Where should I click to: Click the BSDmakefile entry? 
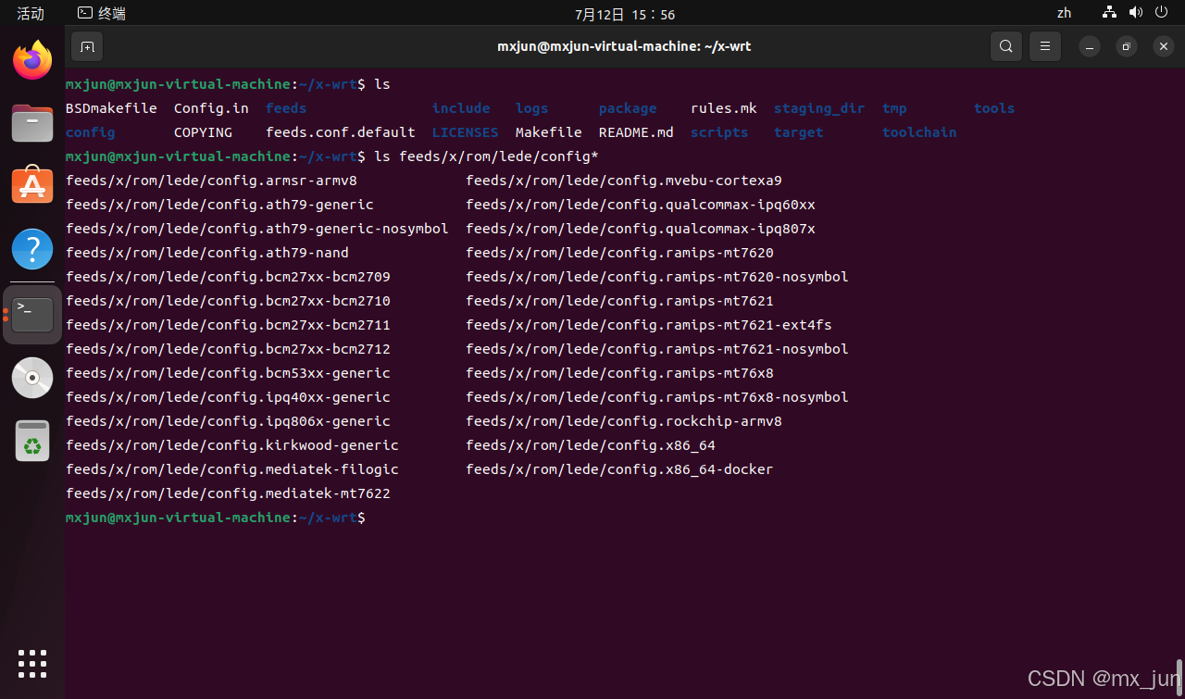111,108
